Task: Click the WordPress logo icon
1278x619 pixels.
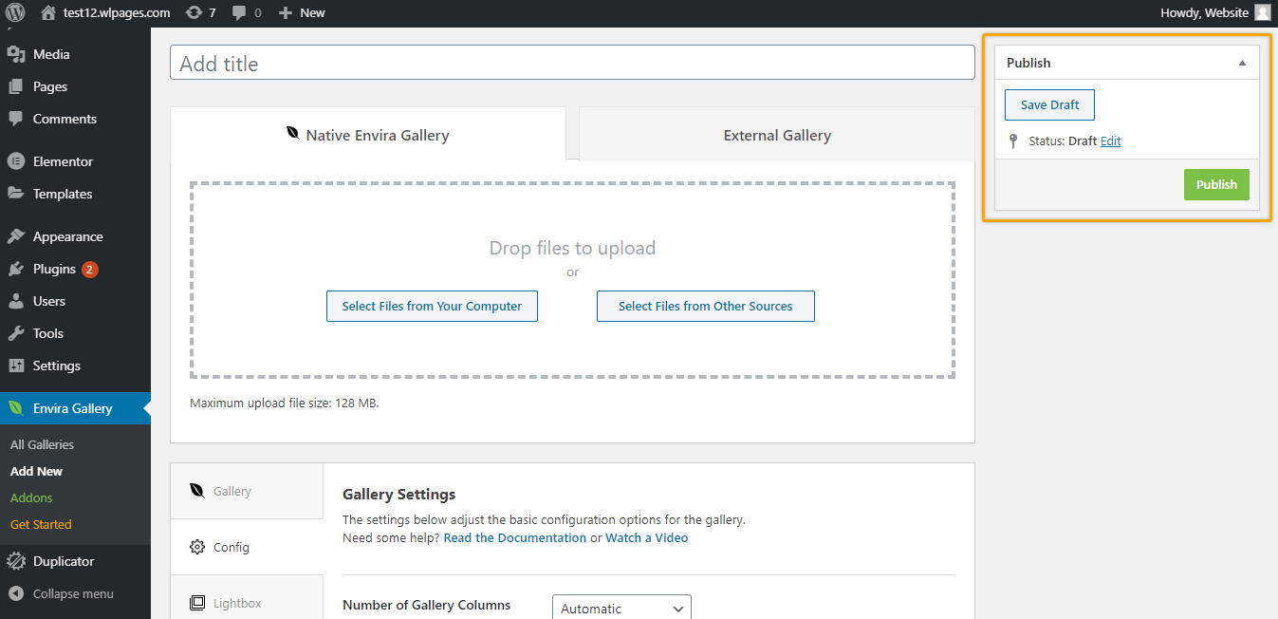Action: (x=15, y=12)
